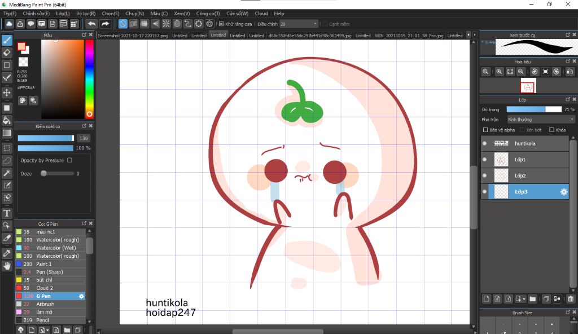Open the Tệp(F) file menu
The image size is (578, 334).
point(10,14)
